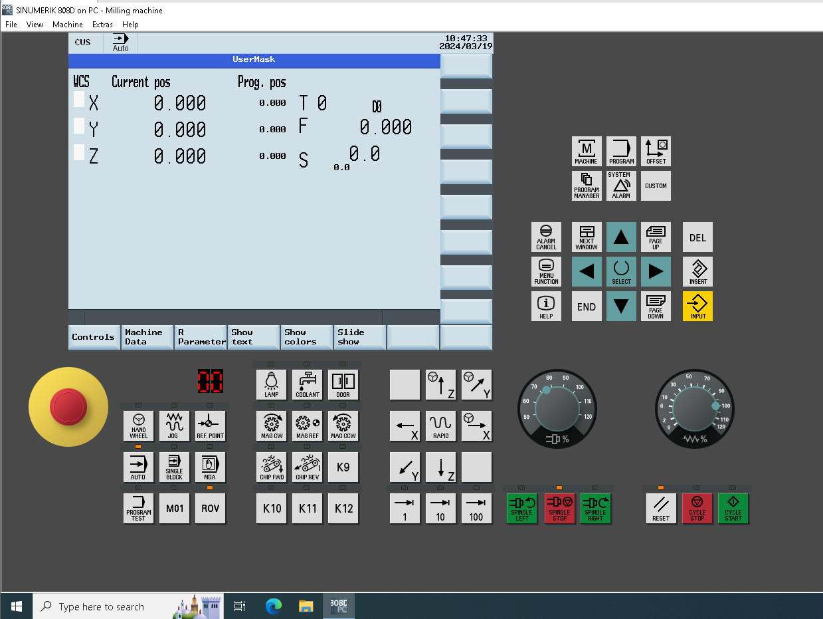Viewport: 823px width, 619px height.
Task: Open the MACHINE operating area key
Action: click(587, 152)
